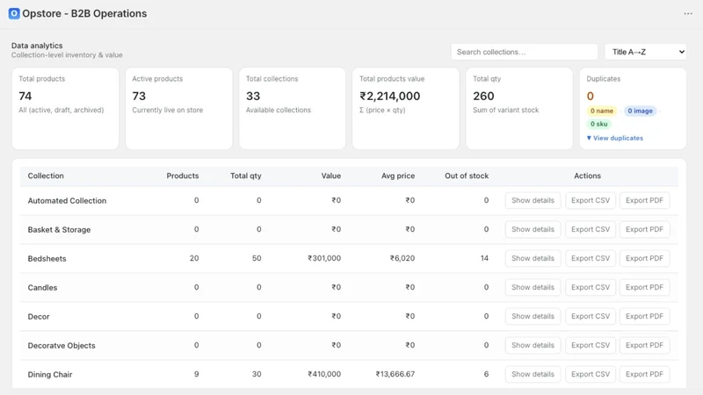
Task: Select the Dining Chair collection name
Action: click(50, 375)
